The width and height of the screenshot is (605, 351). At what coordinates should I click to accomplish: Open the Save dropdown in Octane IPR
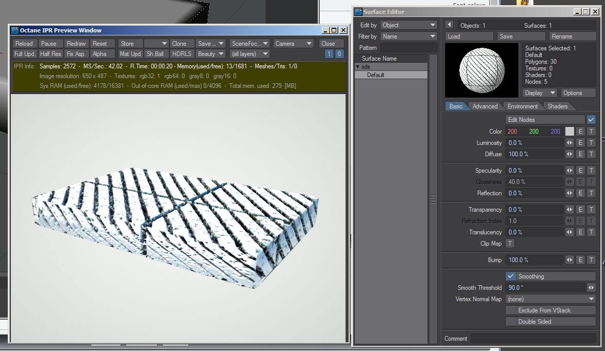[x=210, y=44]
